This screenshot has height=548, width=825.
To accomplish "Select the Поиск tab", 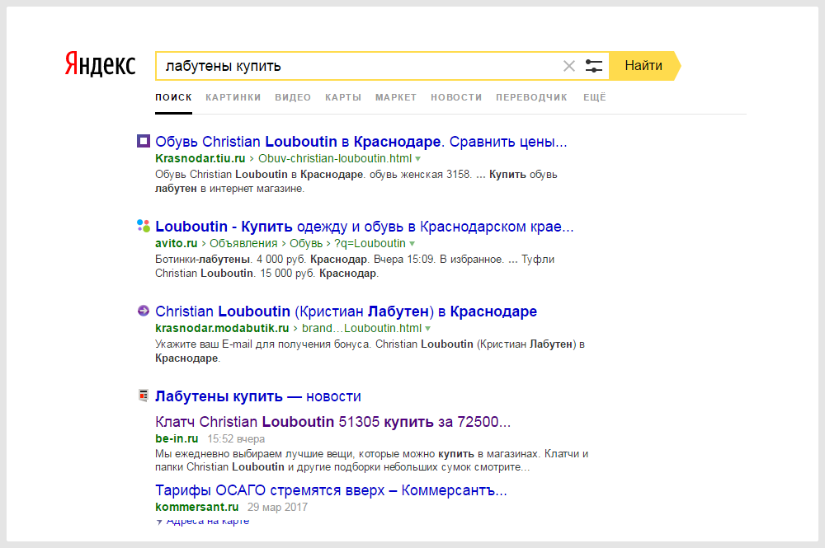I will 173,97.
